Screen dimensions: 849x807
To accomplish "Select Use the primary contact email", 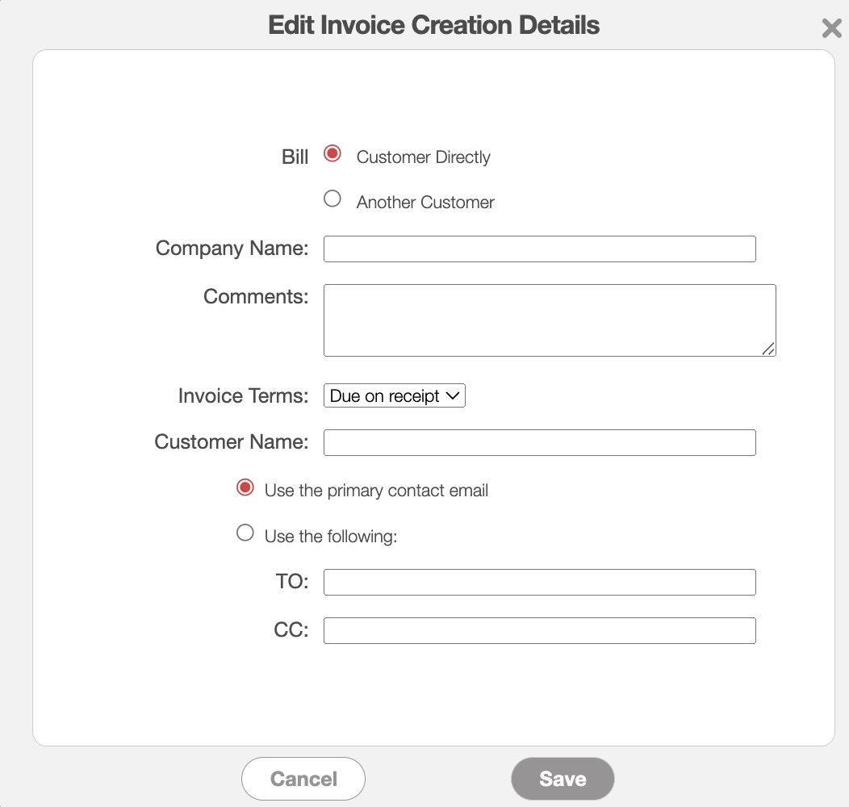I will [245, 487].
